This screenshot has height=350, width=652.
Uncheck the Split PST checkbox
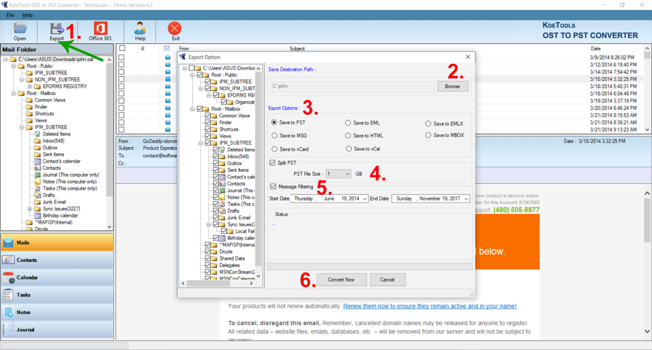(273, 163)
